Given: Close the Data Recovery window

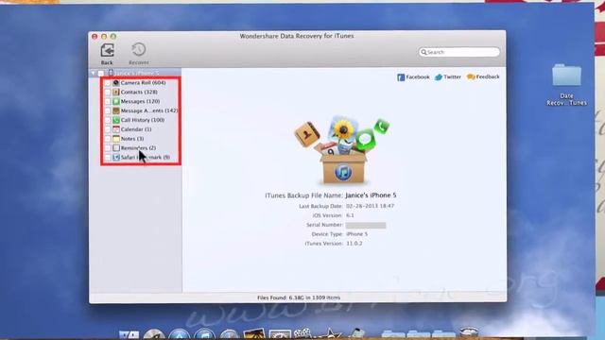Looking at the screenshot, I should [x=95, y=36].
